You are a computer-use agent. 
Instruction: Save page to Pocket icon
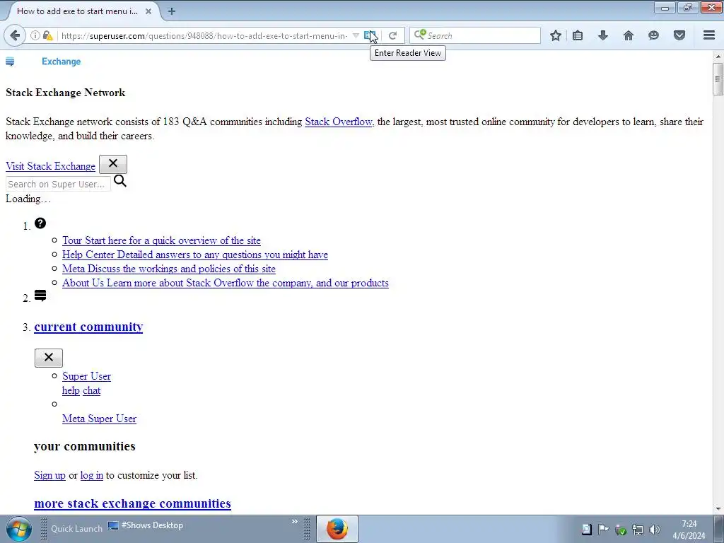tap(679, 35)
